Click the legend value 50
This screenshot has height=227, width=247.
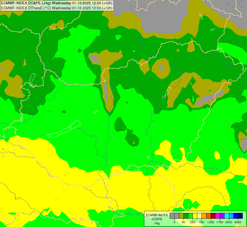pos(183,222)
